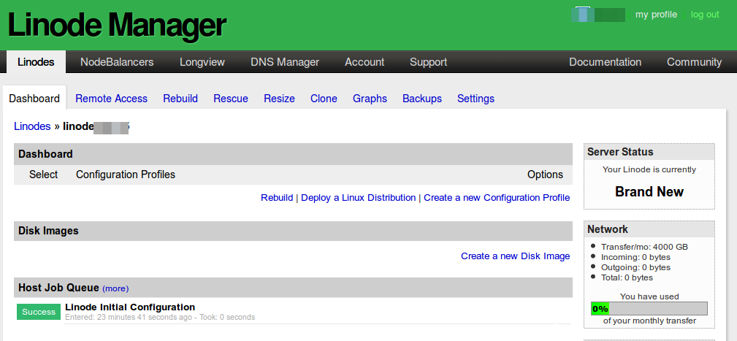Create a new Disk Image
737x341 pixels.
tap(515, 256)
